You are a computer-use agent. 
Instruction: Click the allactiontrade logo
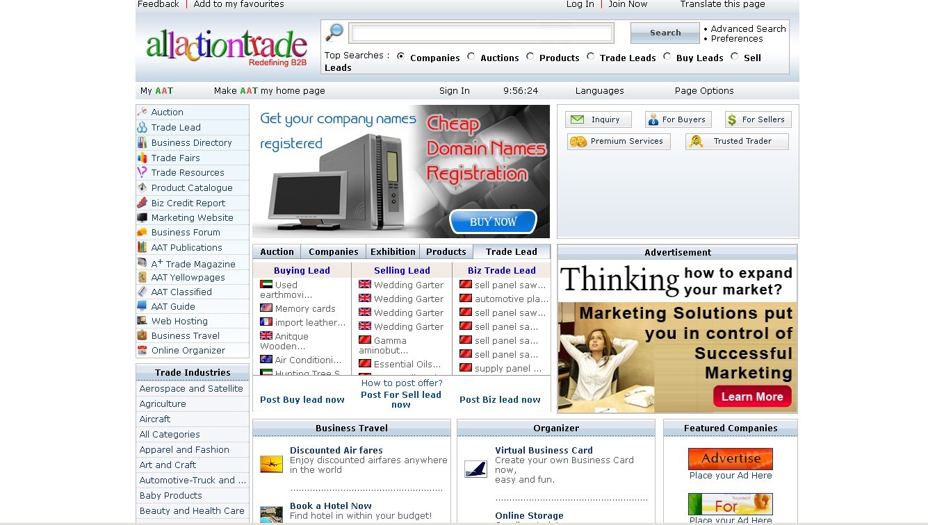point(227,47)
